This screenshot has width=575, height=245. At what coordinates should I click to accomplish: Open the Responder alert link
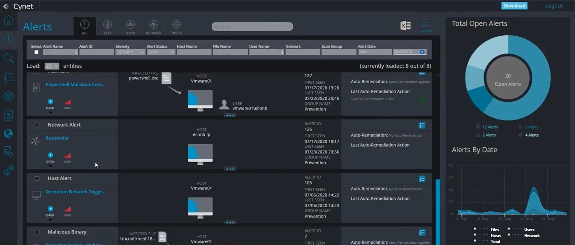tap(57, 138)
